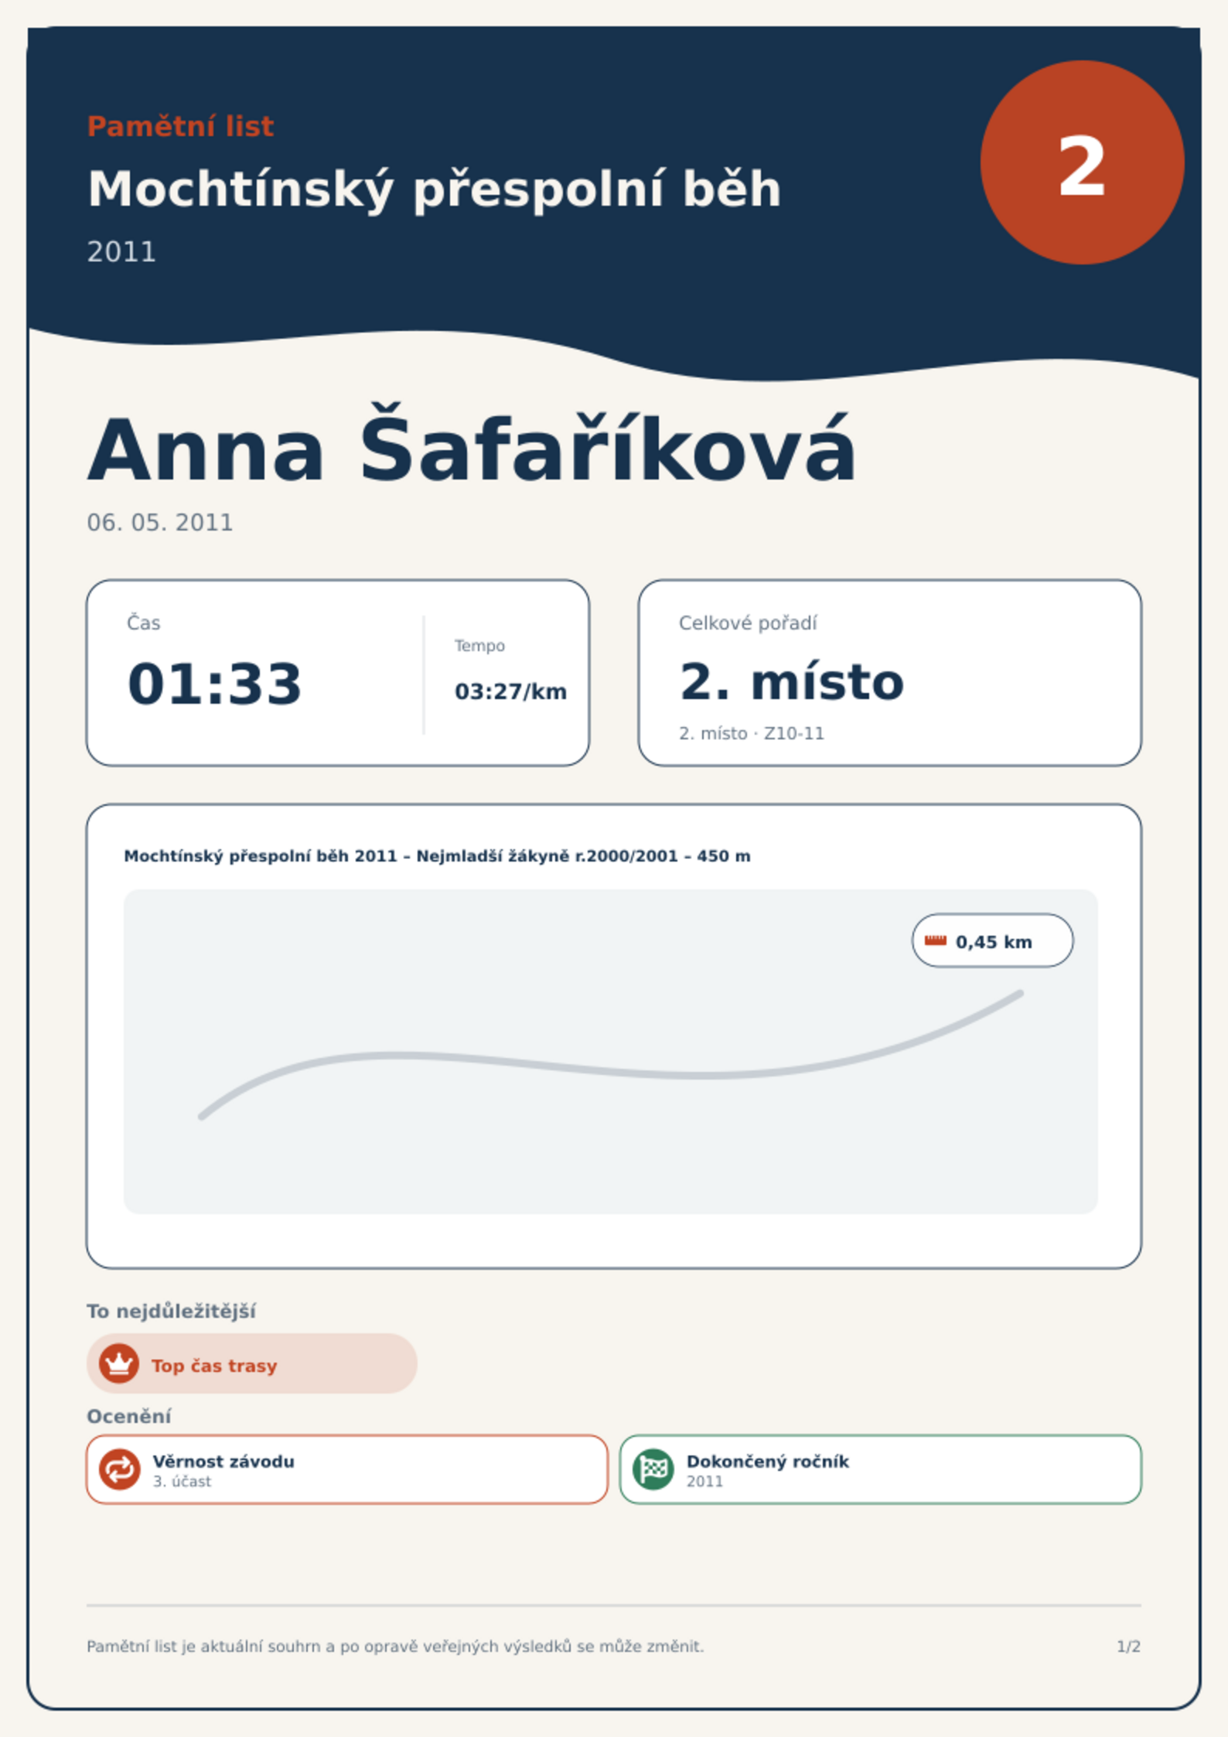Click the race category title above the map
Image resolution: width=1228 pixels, height=1737 pixels.
coord(437,856)
